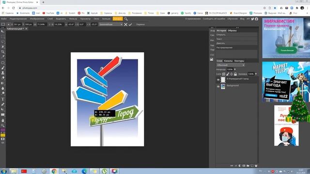This screenshot has width=310, height=174.
Task: Click the background yellow color swatch
Action: (x=3, y=135)
